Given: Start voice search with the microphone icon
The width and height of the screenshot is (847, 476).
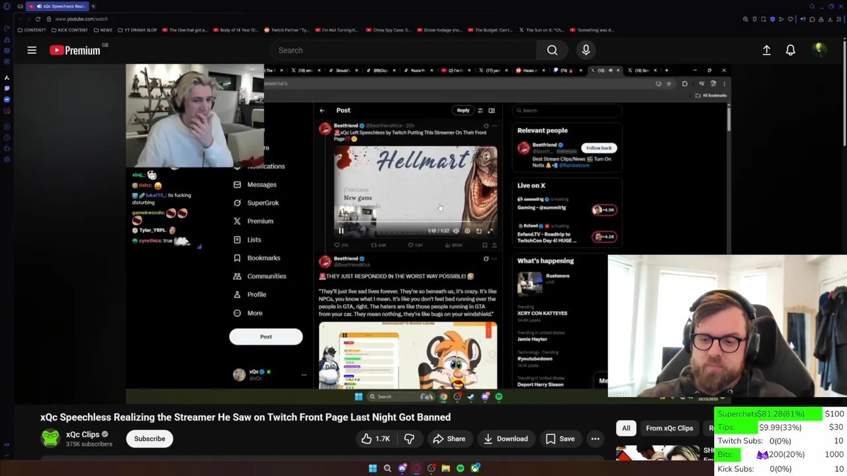Looking at the screenshot, I should 586,50.
